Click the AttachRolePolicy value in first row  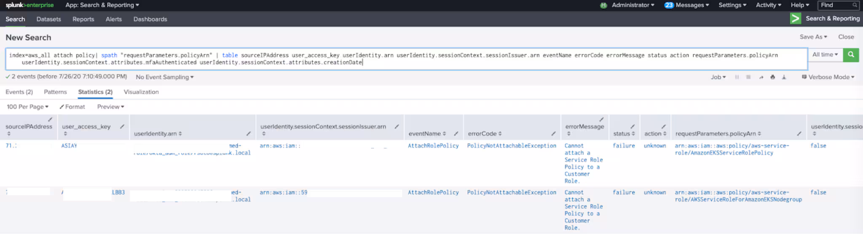coord(433,146)
